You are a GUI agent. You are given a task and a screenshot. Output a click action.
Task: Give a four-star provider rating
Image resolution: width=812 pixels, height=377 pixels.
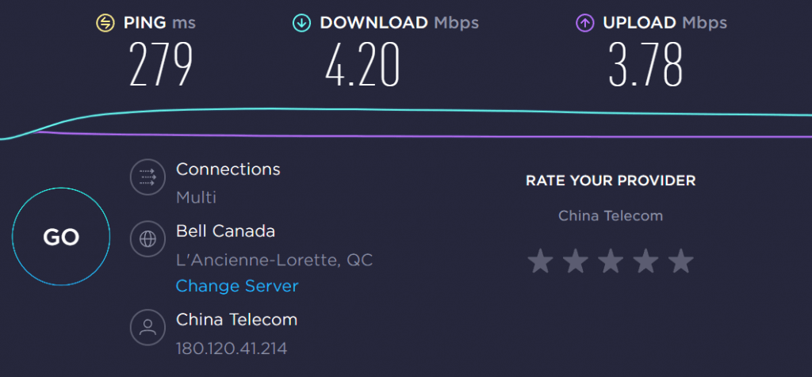645,261
